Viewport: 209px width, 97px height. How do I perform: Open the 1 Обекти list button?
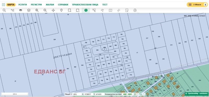click(x=197, y=5)
